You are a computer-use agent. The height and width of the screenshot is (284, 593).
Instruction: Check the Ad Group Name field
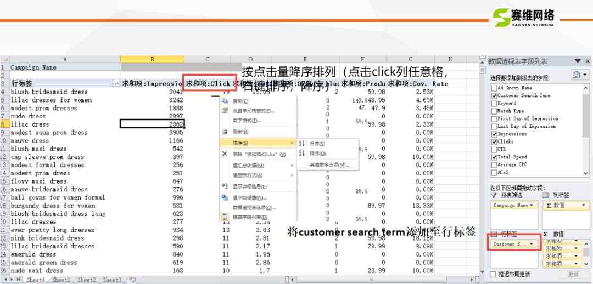[494, 88]
